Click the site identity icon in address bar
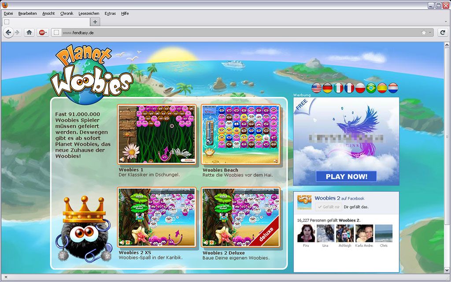The height and width of the screenshot is (282, 451). coord(56,33)
